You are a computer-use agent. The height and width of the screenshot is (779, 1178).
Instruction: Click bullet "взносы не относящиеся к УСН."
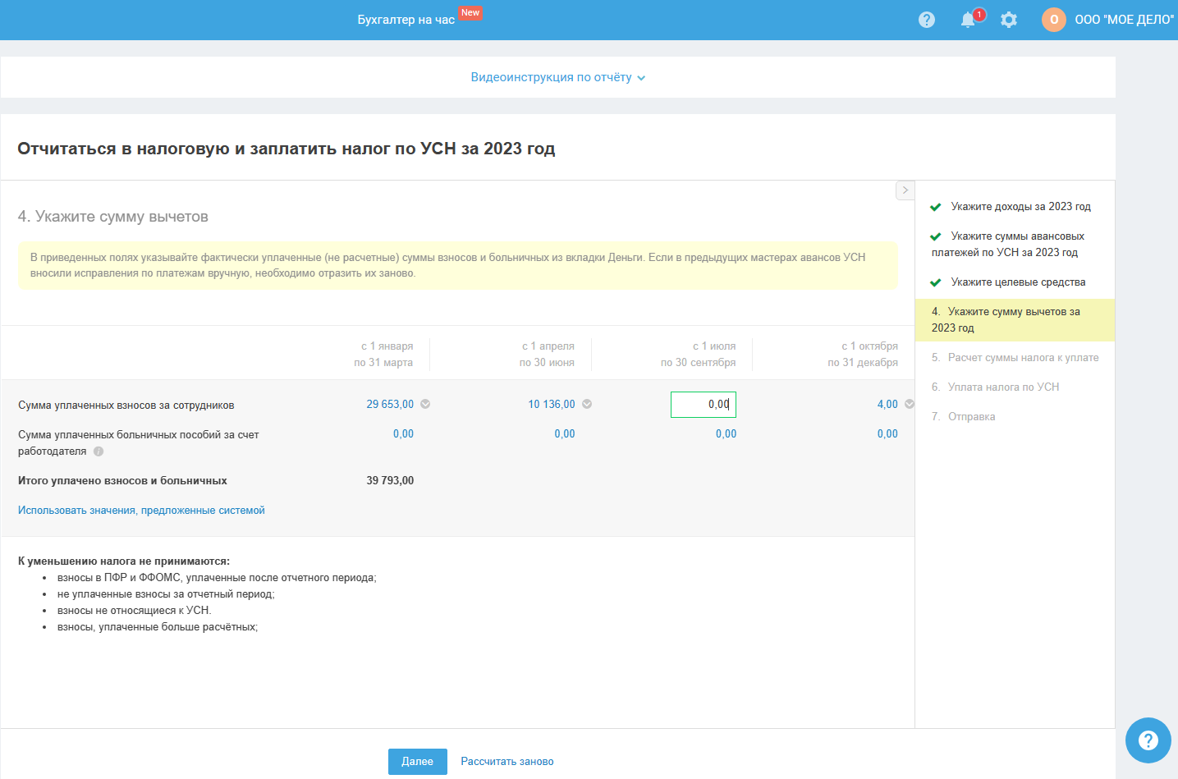135,611
